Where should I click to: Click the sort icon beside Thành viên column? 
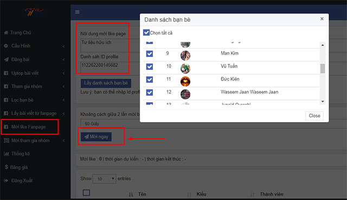tap(253, 195)
